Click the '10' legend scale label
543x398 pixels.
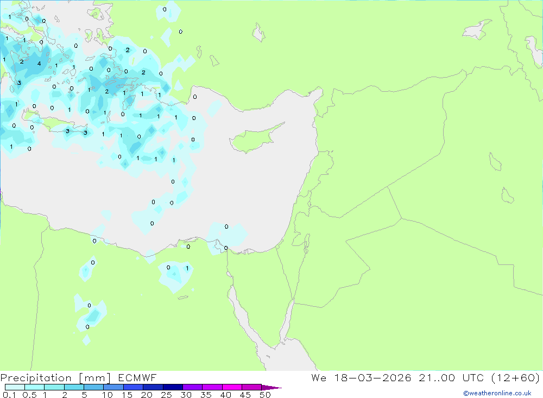(108, 395)
